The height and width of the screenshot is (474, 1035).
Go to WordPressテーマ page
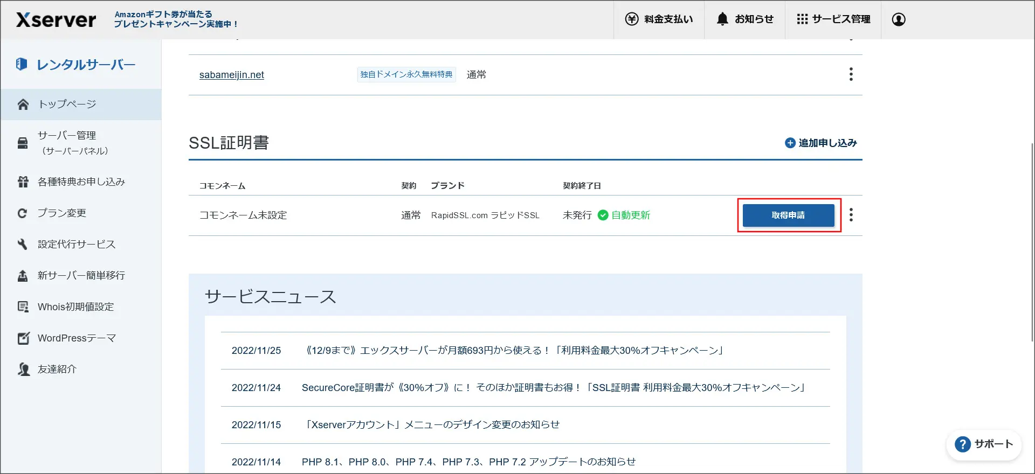pos(81,338)
